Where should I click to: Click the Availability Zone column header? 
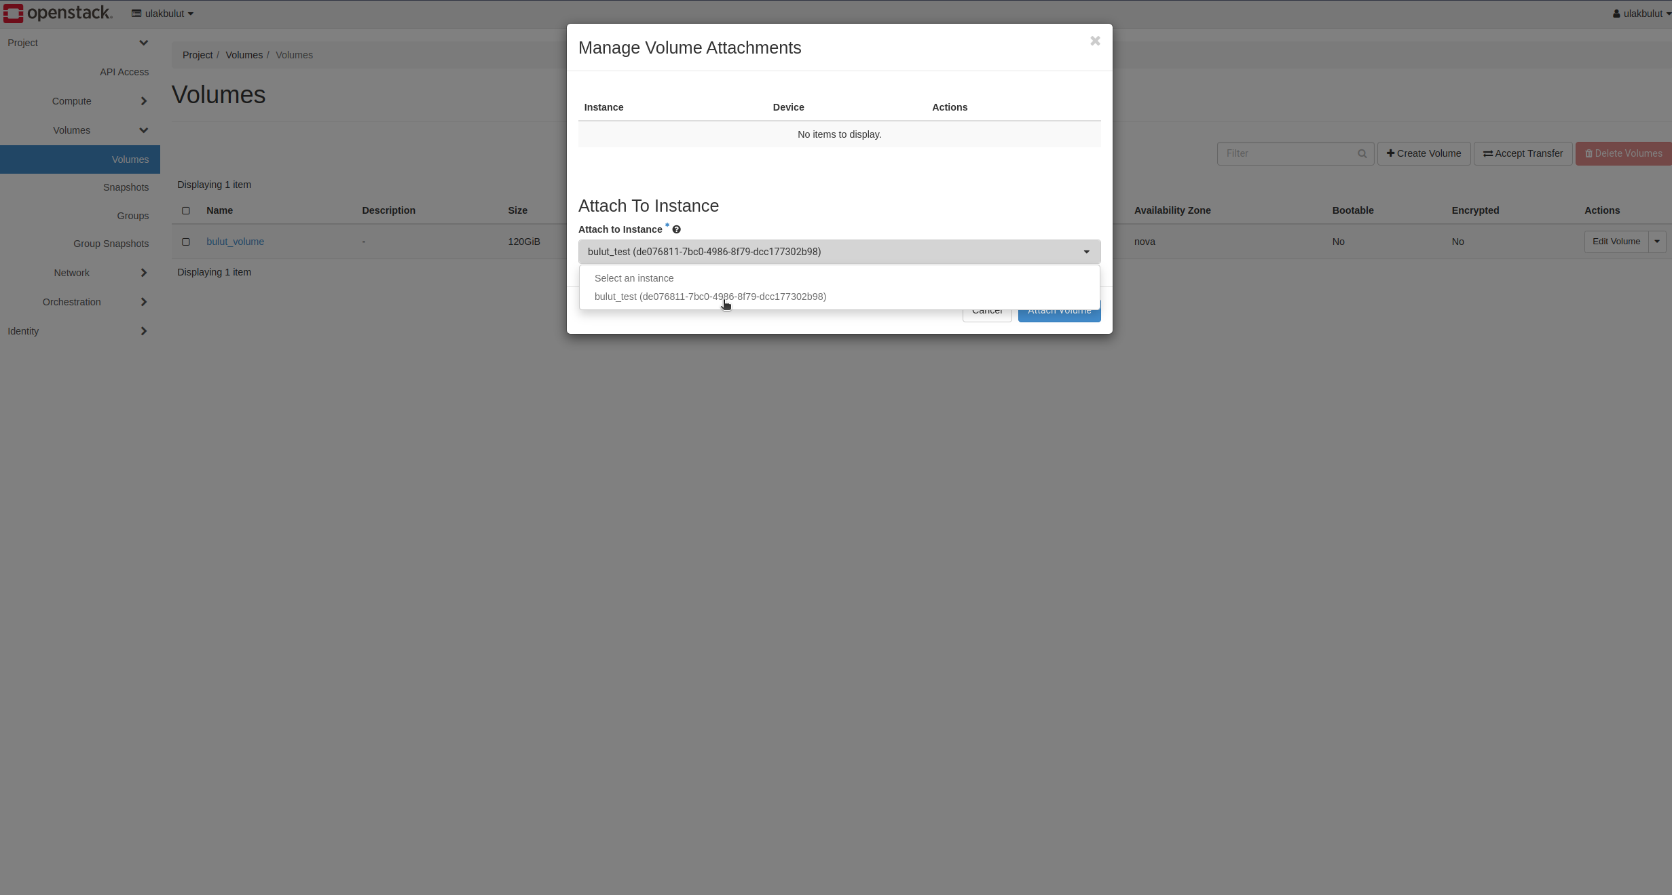click(x=1172, y=210)
